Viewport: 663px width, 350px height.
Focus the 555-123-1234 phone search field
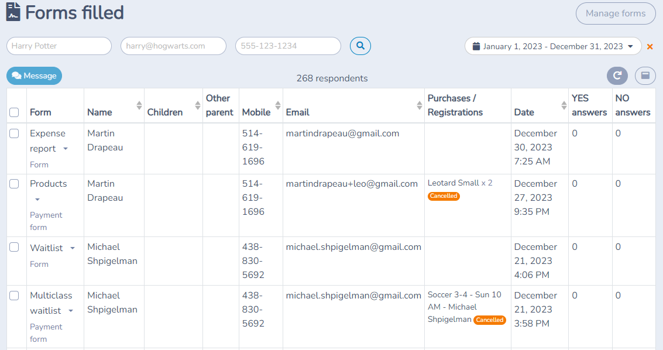pos(288,46)
